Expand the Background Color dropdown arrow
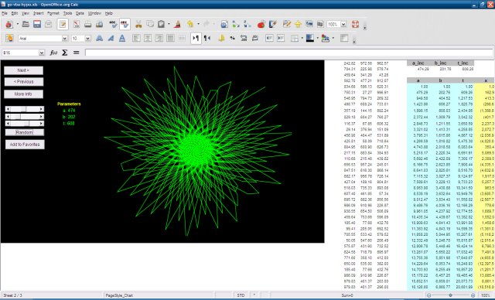Image resolution: width=495 pixels, height=300 pixels. pos(318,38)
